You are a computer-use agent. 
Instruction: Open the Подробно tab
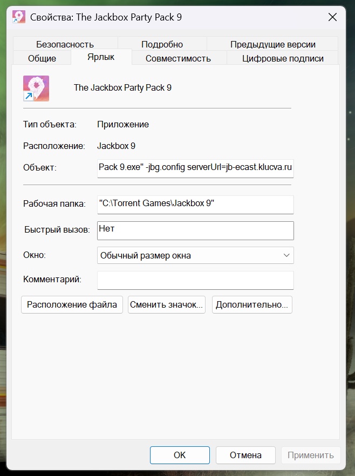[x=162, y=44]
